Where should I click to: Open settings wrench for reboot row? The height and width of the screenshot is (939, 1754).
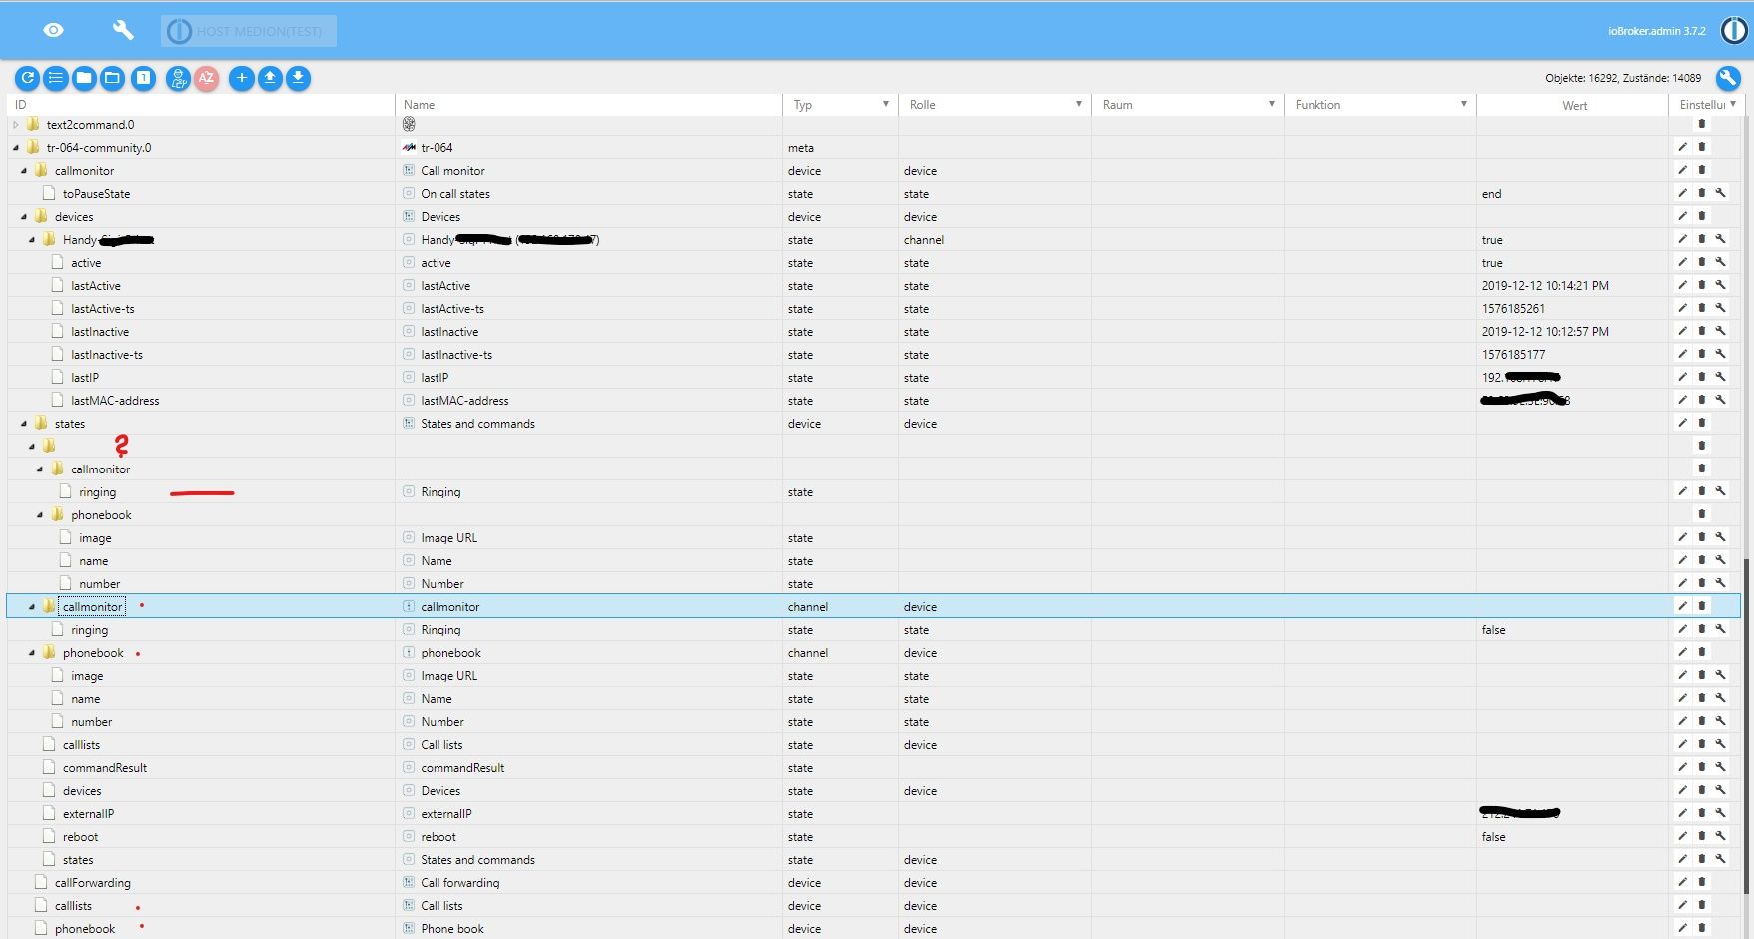1721,836
